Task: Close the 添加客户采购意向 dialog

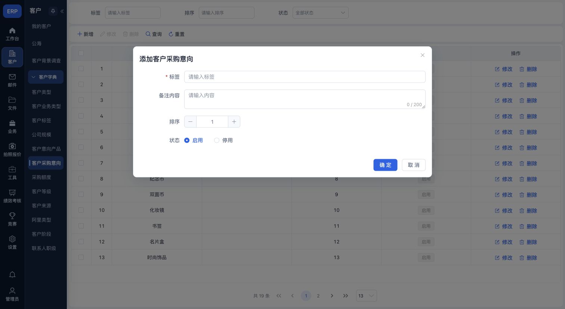Action: (x=423, y=55)
